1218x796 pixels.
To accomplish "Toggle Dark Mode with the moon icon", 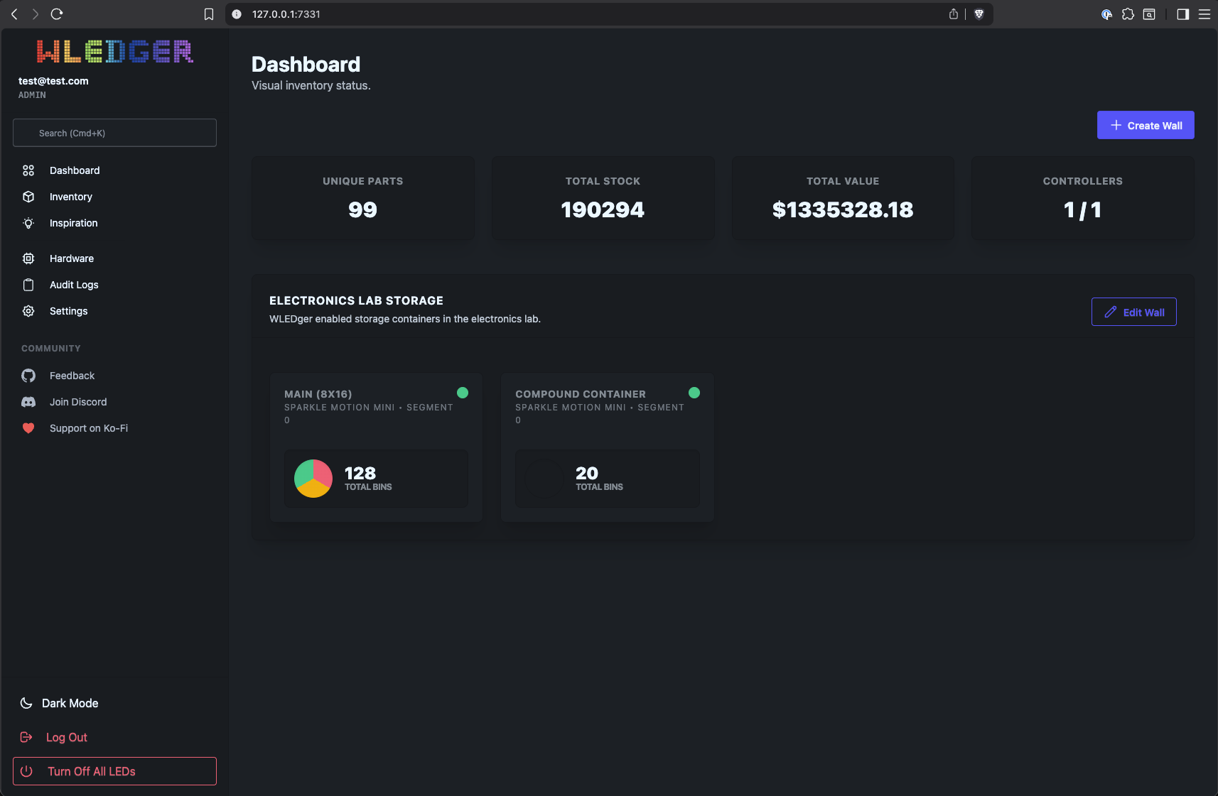I will click(26, 703).
